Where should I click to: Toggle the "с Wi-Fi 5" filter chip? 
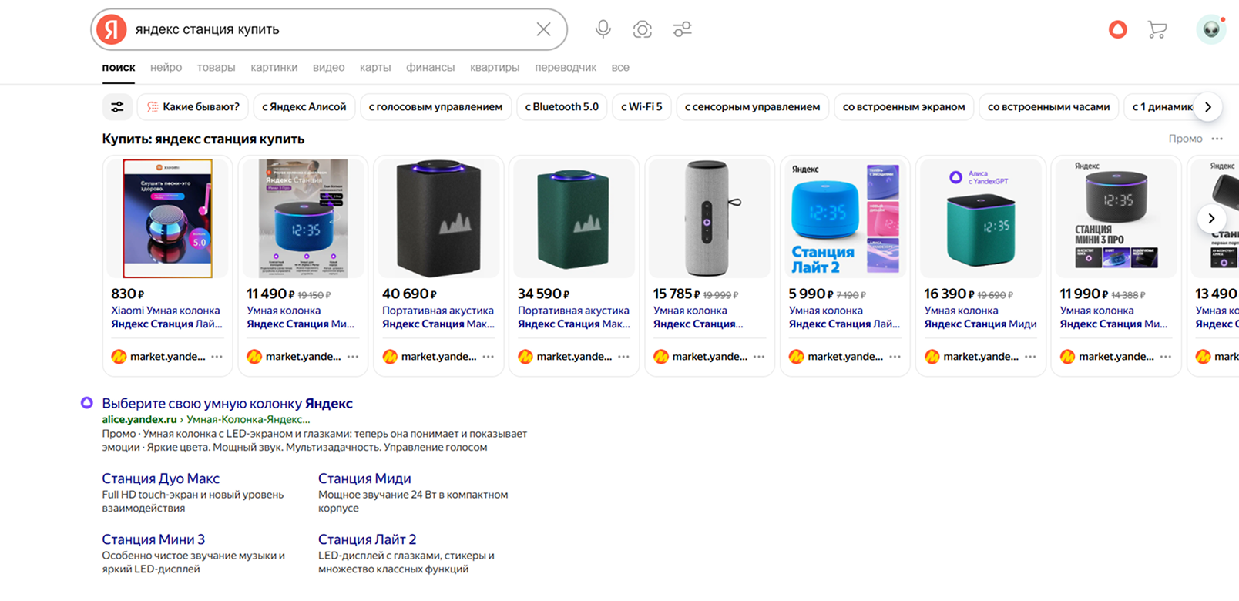click(641, 107)
